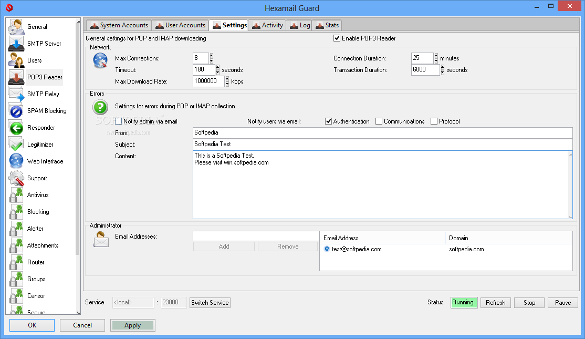Open the Alerter padlock icon
Viewport: 585px width, 339px height.
16,229
